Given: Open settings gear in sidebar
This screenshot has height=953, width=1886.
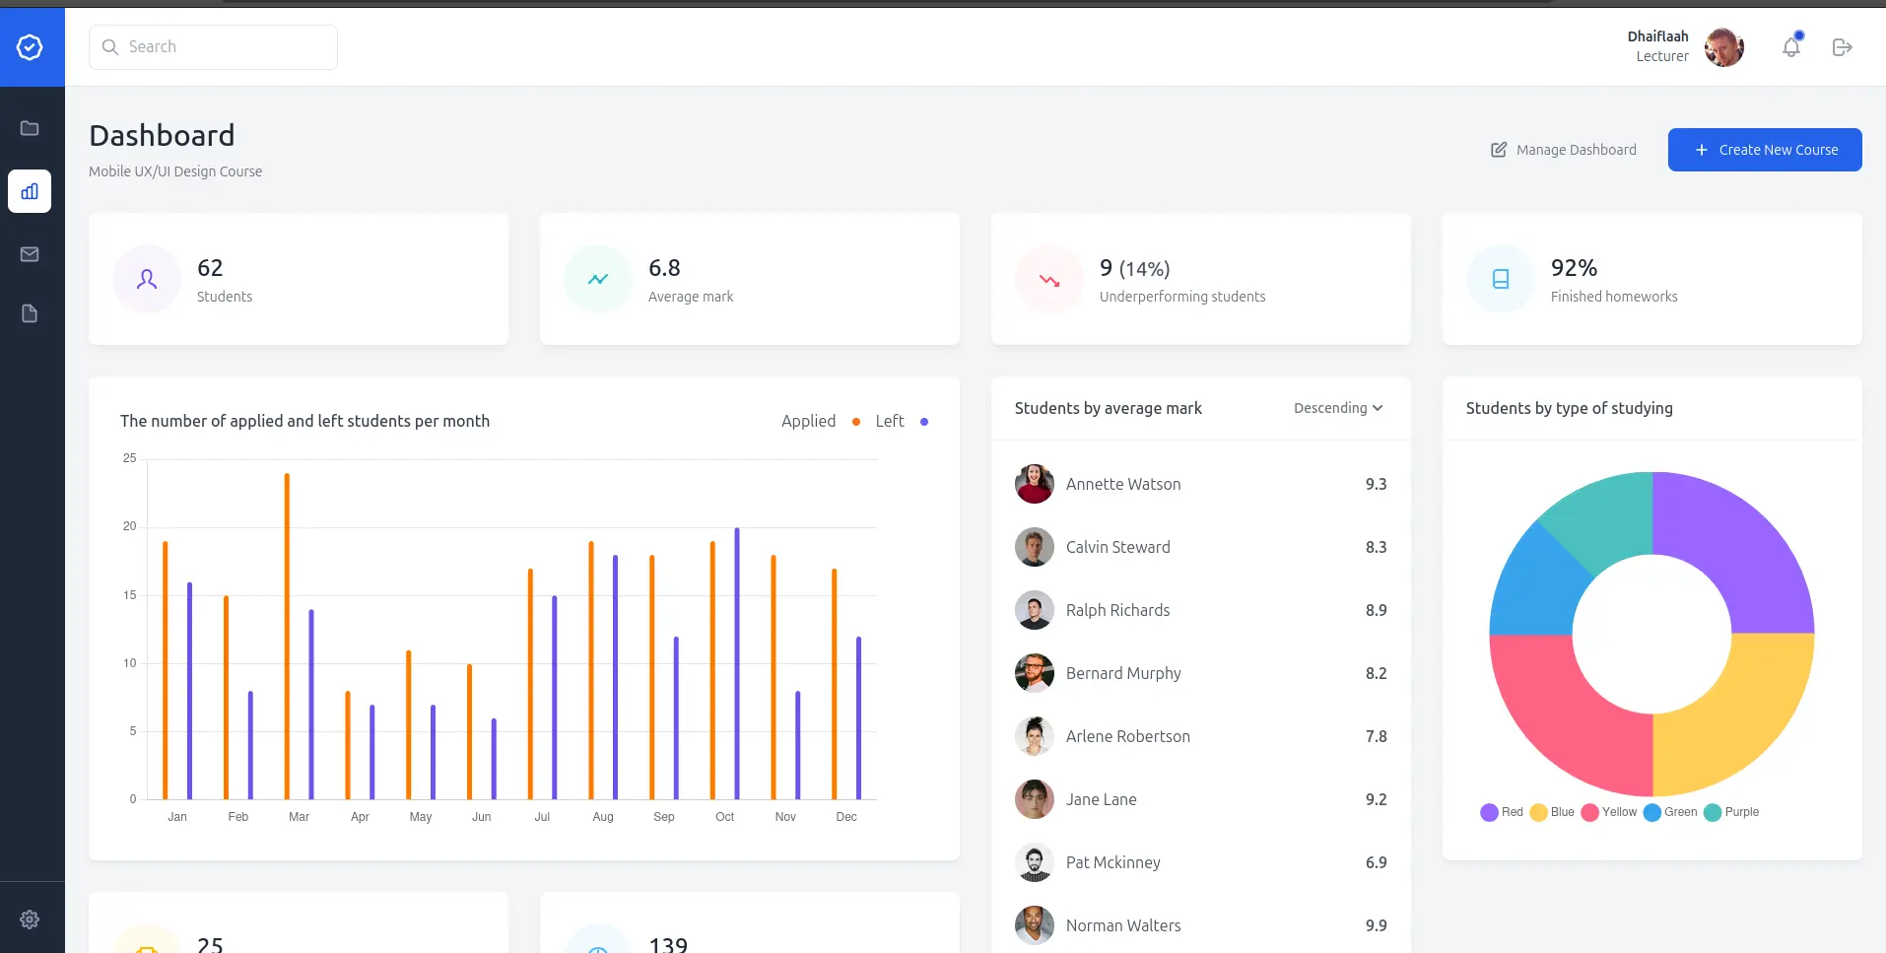Looking at the screenshot, I should (30, 919).
